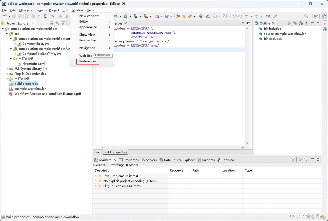Click editor vertical scrollbar down arrow
The image size is (328, 221).
[x=247, y=143]
